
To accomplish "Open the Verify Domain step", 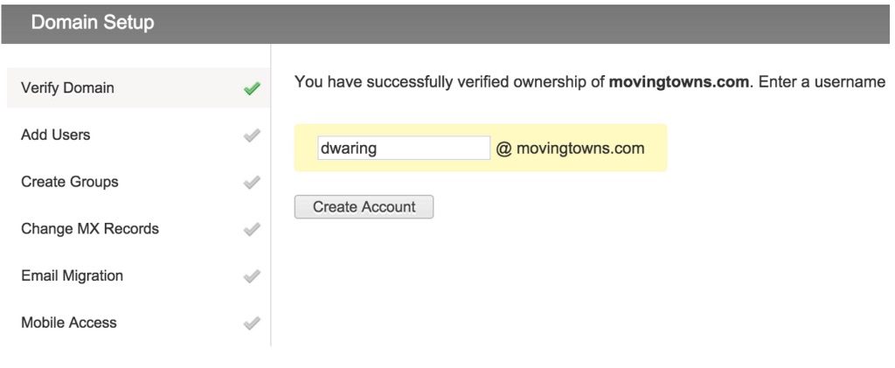I will click(138, 88).
